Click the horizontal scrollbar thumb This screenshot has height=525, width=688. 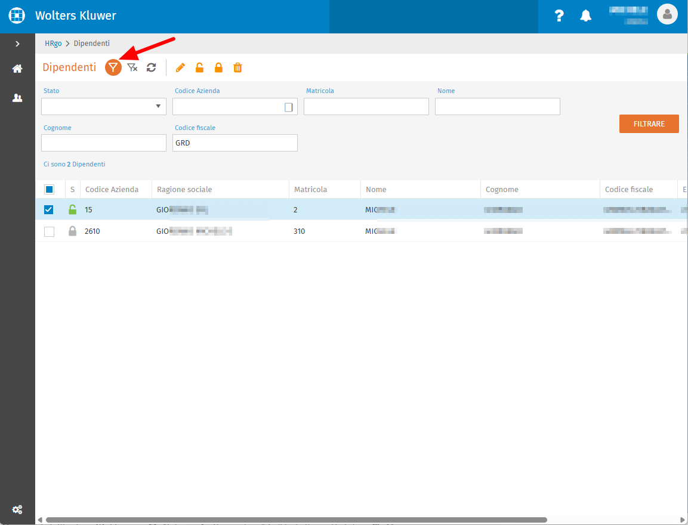(x=296, y=520)
